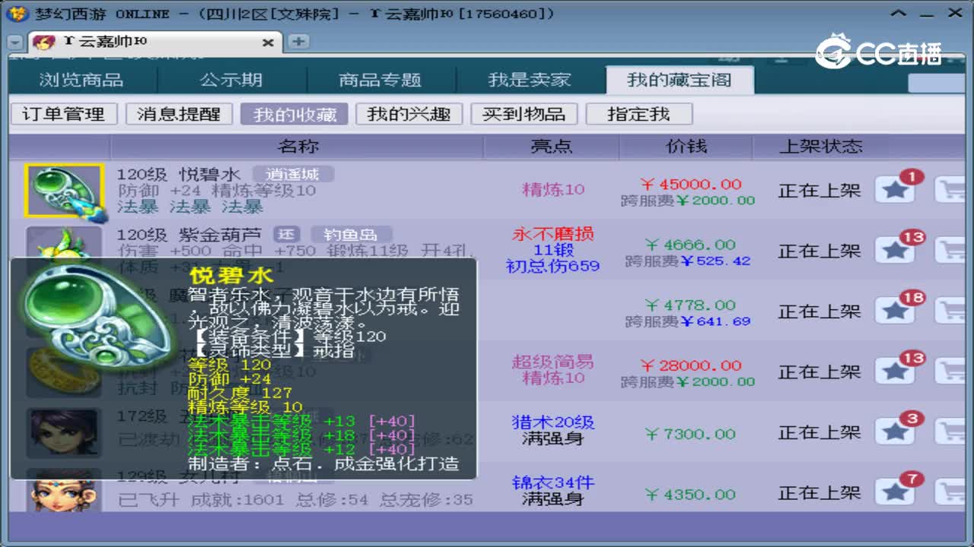This screenshot has height=547, width=974.
Task: Sort by the 名称 column header
Action: point(298,147)
